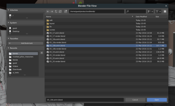Screen dimensions: 175x106
Task: Refresh the file list
Action: point(60,11)
